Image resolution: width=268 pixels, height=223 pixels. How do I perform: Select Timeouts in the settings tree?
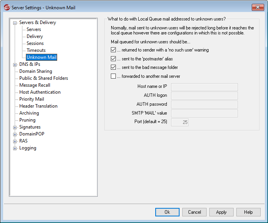click(36, 50)
